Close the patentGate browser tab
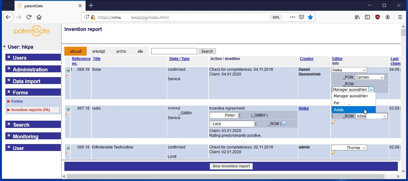 (x=80, y=6)
